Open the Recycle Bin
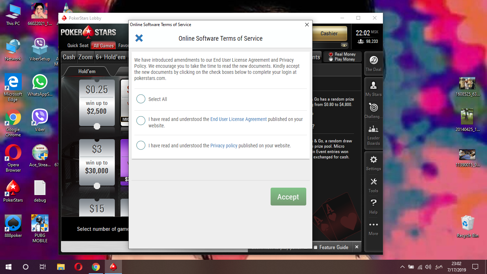 pos(467,227)
